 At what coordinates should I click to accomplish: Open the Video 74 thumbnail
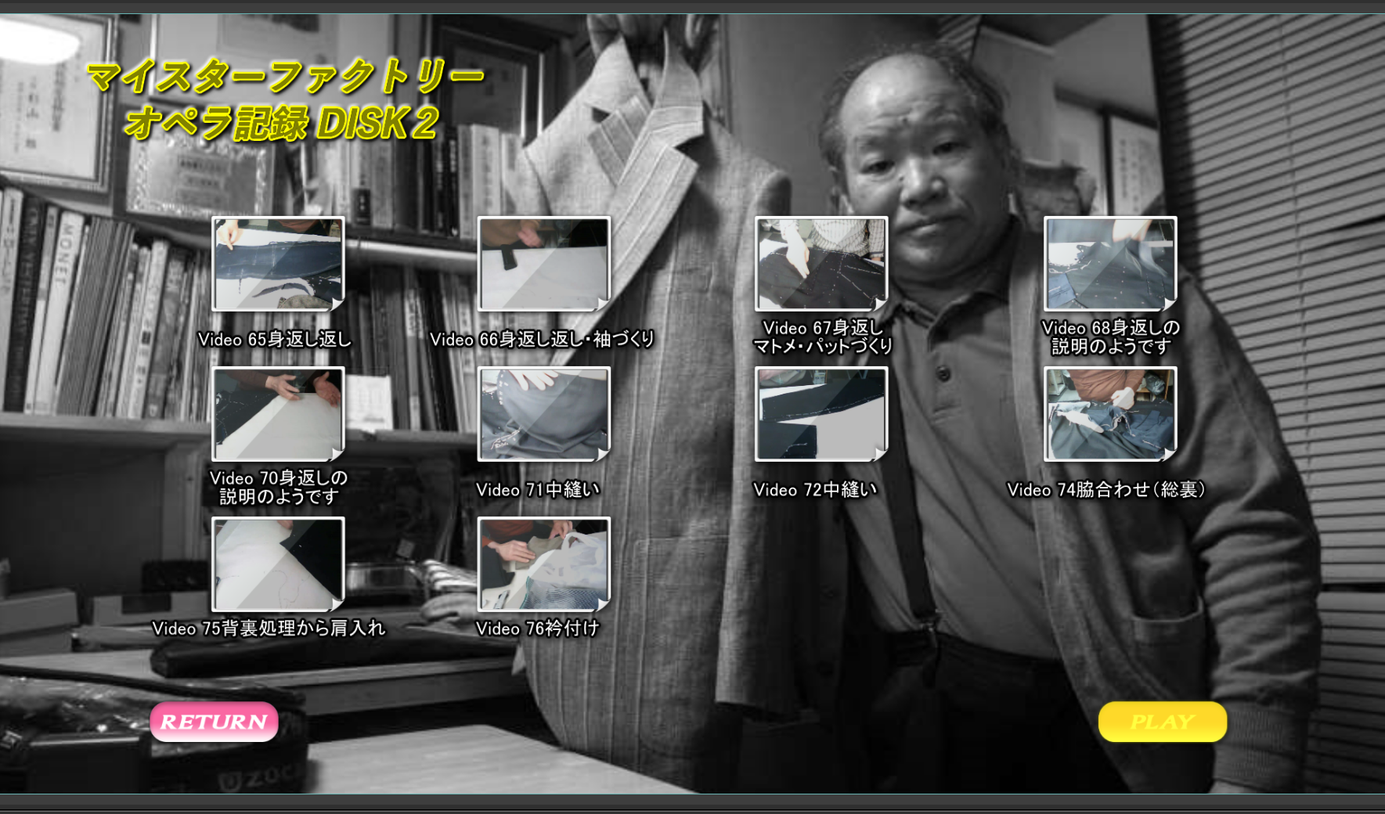pos(1109,414)
